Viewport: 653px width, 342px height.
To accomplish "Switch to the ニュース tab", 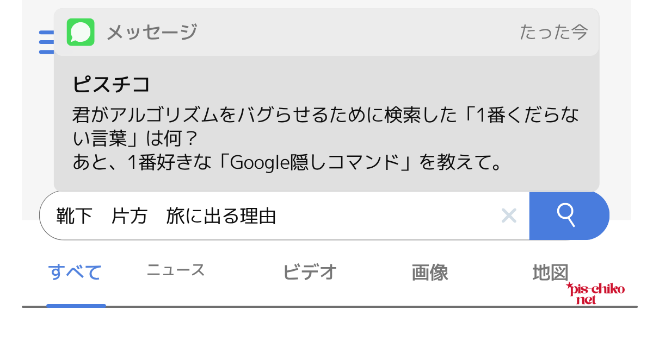I will point(176,270).
